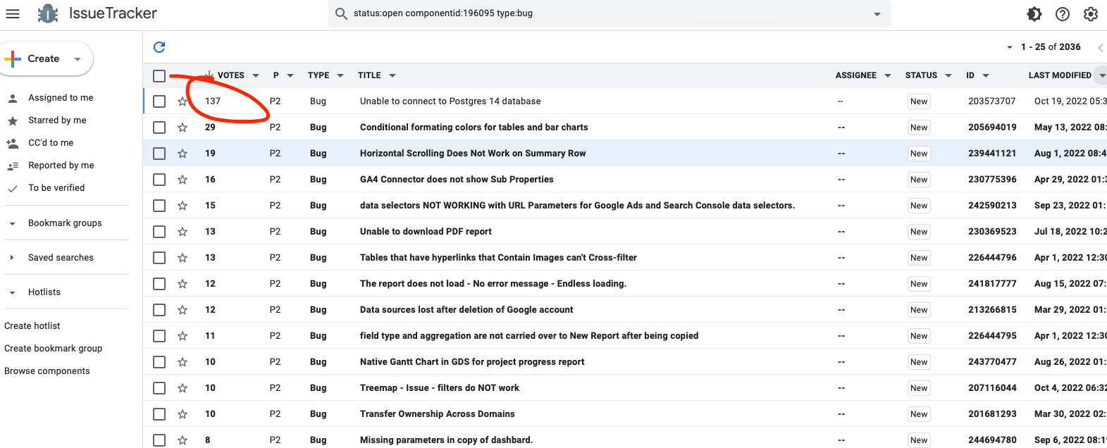The image size is (1107, 448).
Task: Open Browse components link
Action: pyautogui.click(x=47, y=371)
